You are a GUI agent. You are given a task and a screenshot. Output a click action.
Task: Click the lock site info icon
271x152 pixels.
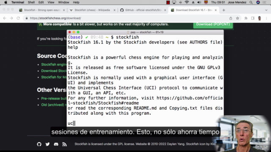(x=27, y=18)
